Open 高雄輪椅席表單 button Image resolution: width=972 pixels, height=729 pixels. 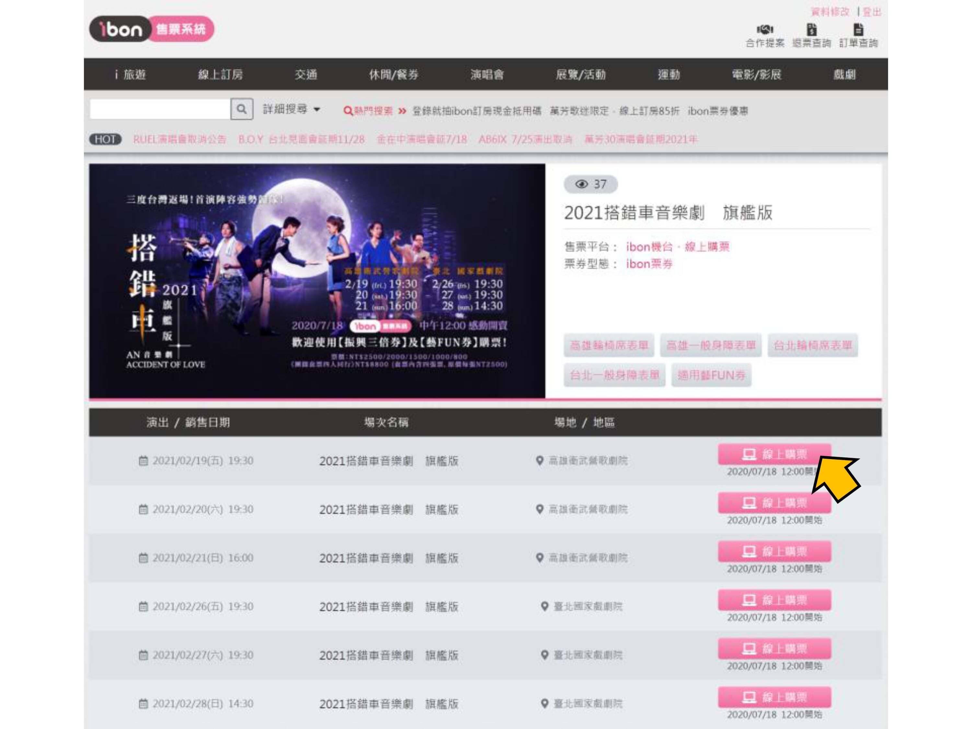coord(609,345)
